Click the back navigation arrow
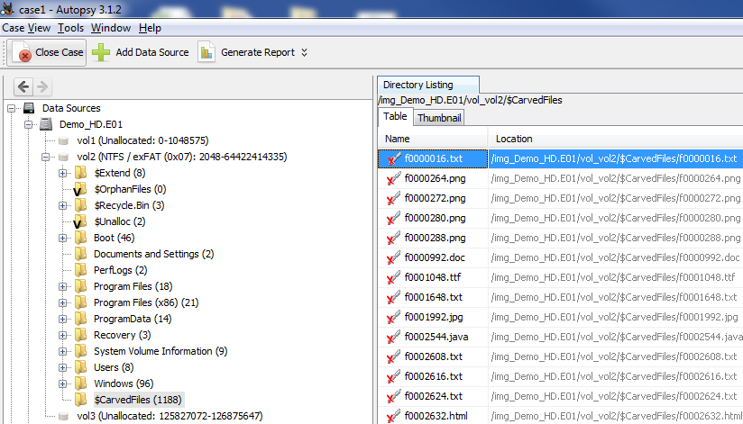Image resolution: width=743 pixels, height=424 pixels. coord(23,86)
